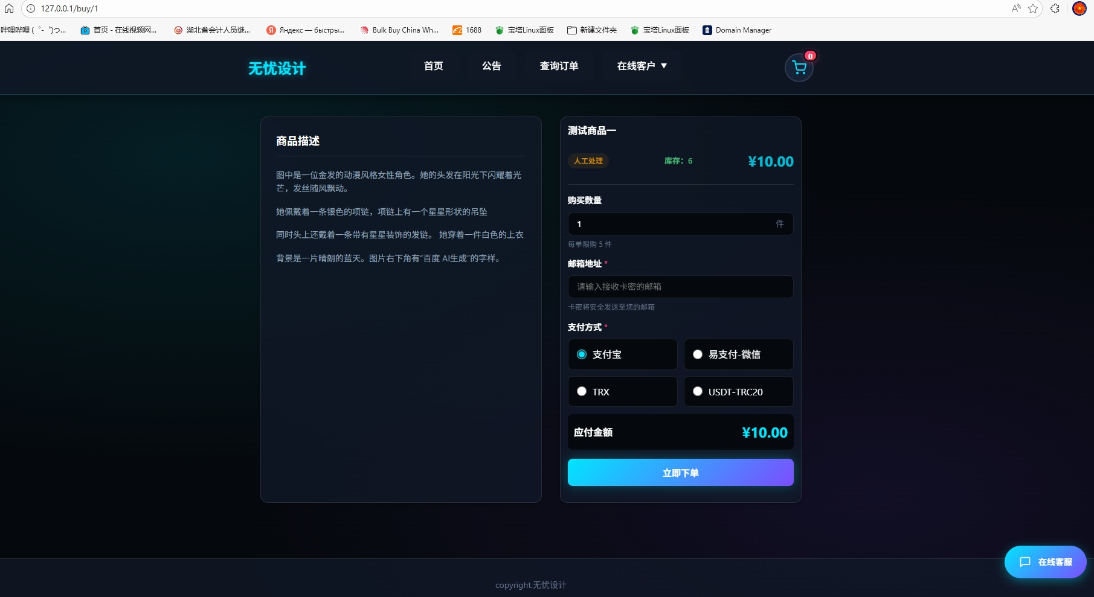The height and width of the screenshot is (597, 1094).
Task: Go to 首页 in navigation
Action: pos(433,66)
